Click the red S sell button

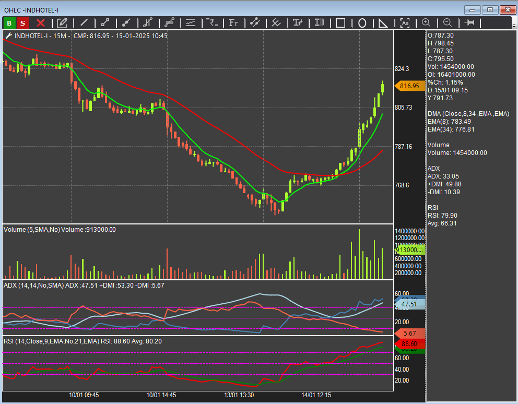point(22,23)
